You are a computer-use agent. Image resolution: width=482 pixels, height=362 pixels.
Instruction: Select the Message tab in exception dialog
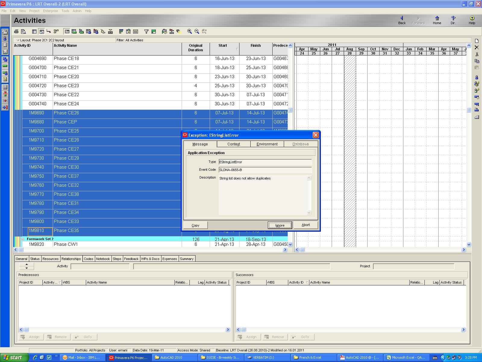200,144
